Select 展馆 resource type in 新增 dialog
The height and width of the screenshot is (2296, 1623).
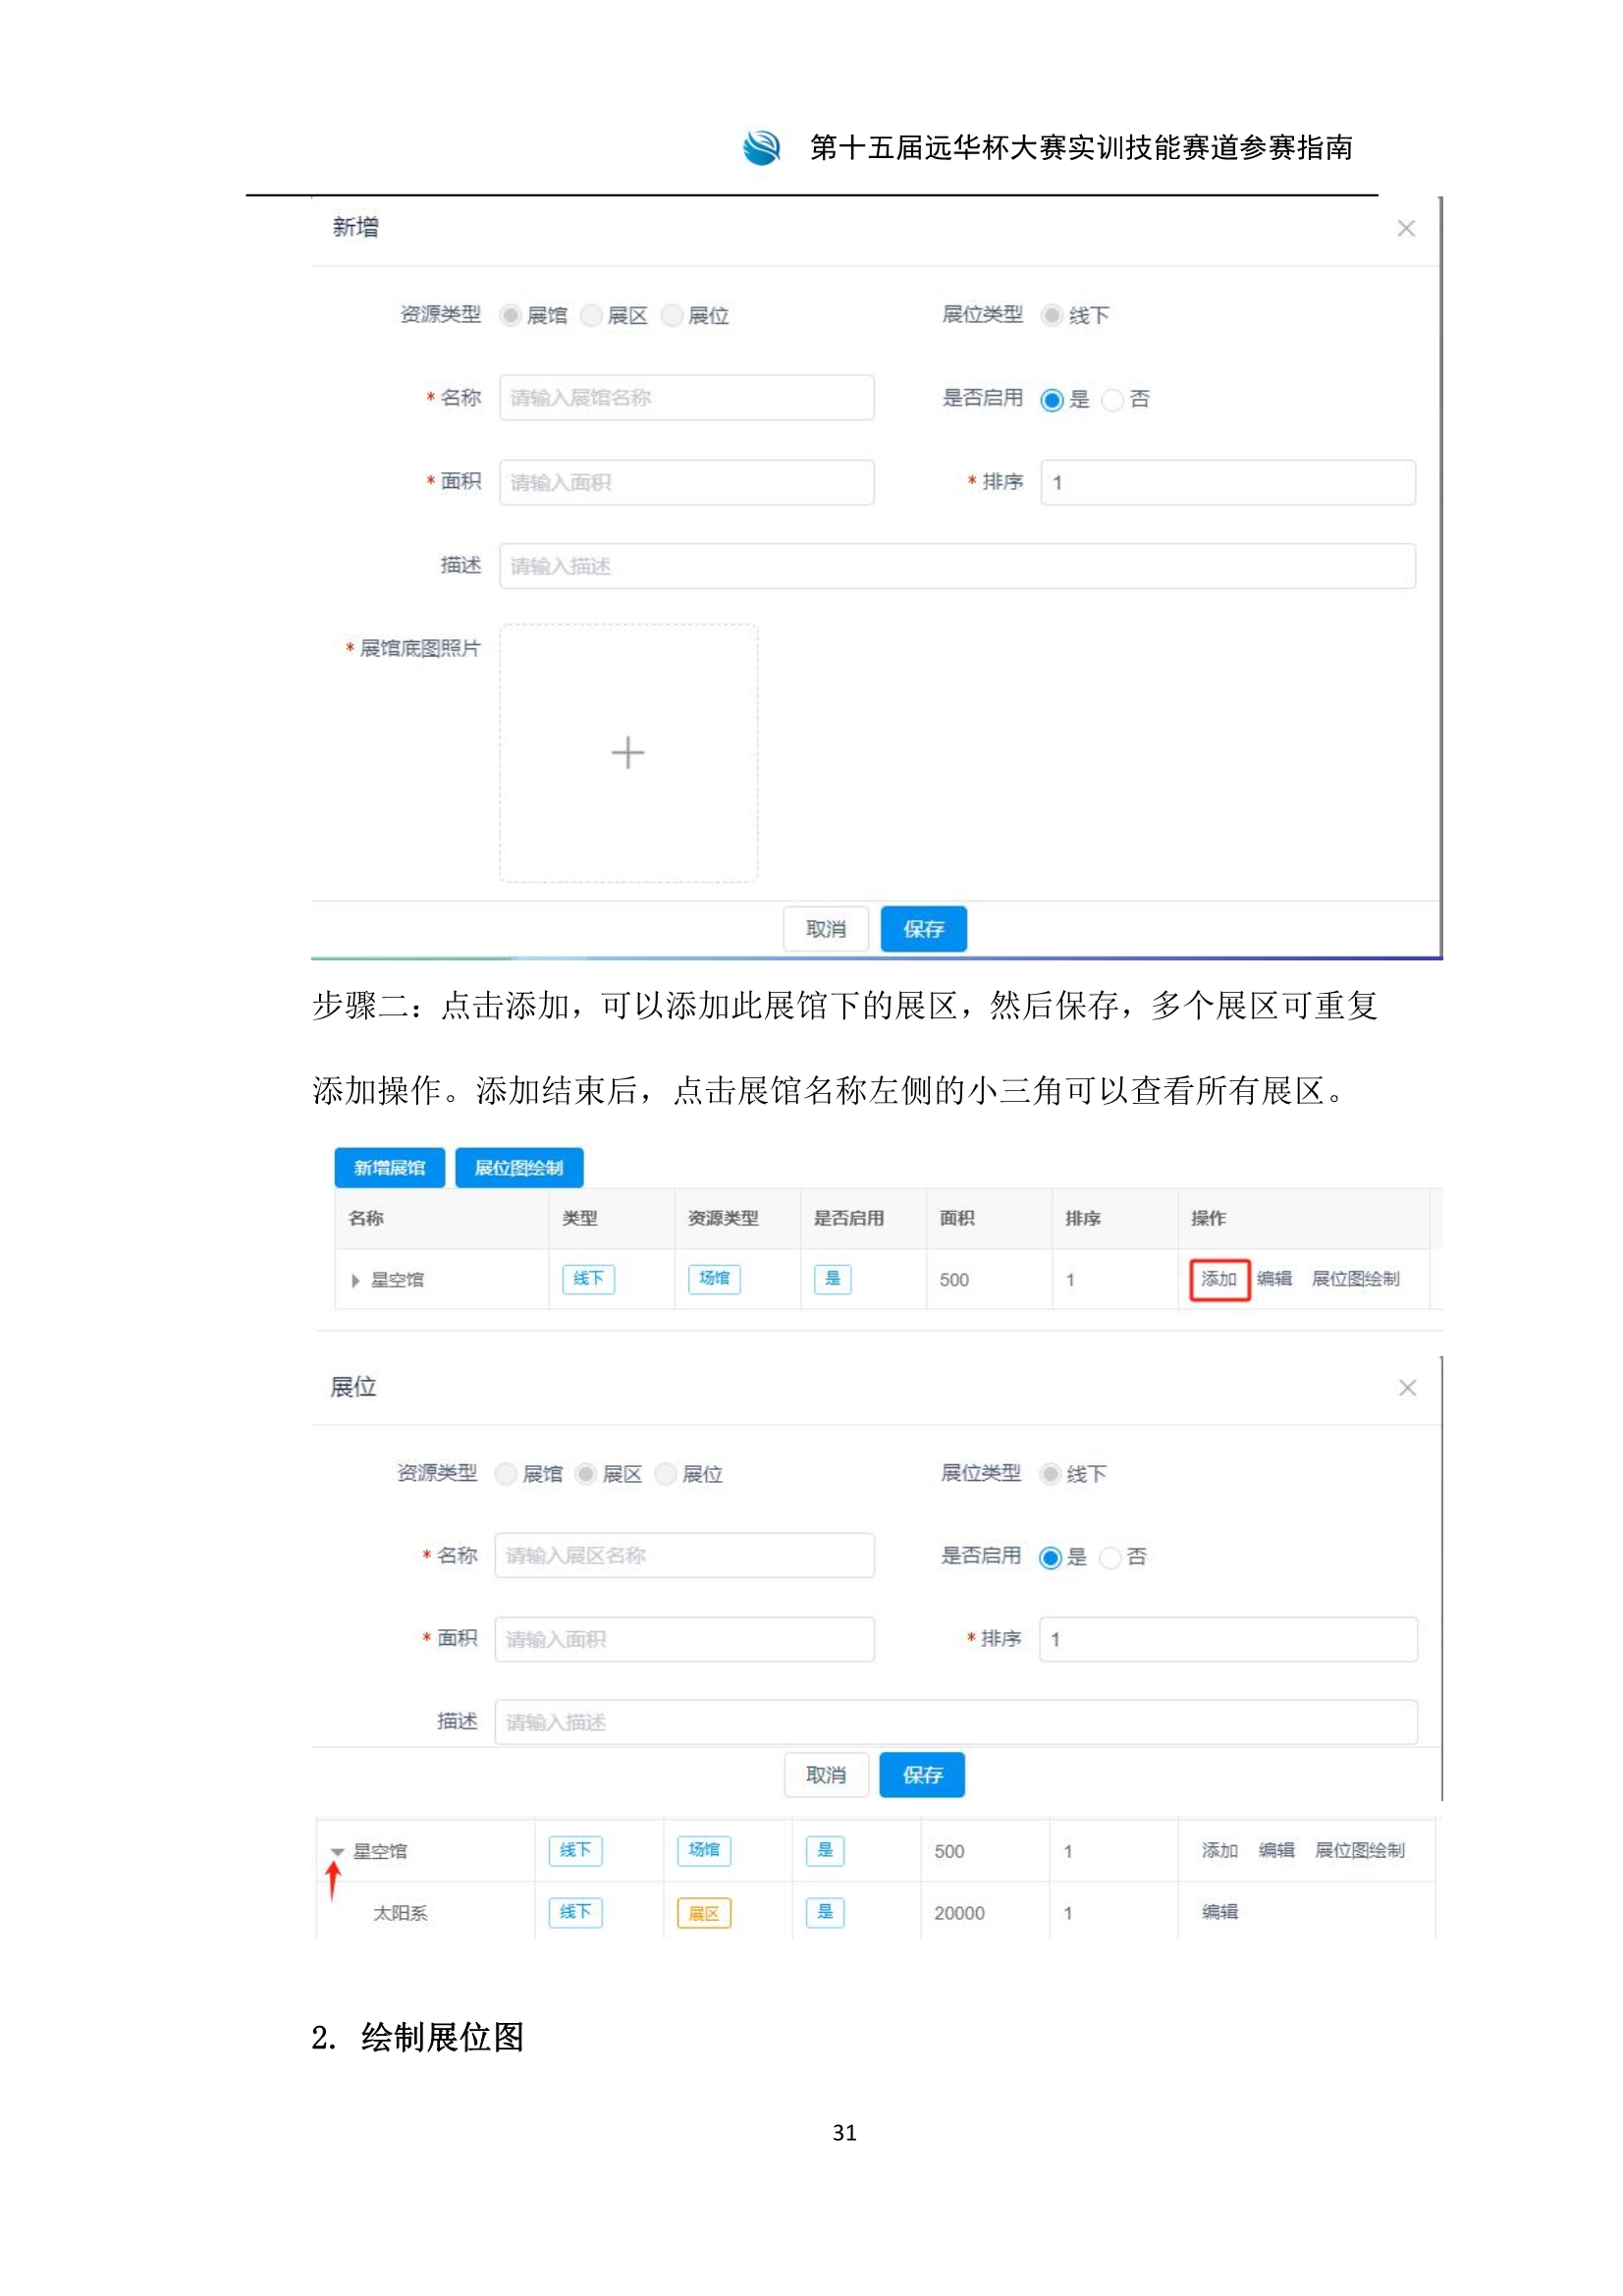pos(510,316)
